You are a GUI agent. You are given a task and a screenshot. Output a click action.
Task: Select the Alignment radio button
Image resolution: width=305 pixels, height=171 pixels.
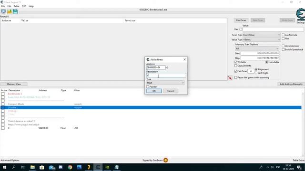point(256,69)
